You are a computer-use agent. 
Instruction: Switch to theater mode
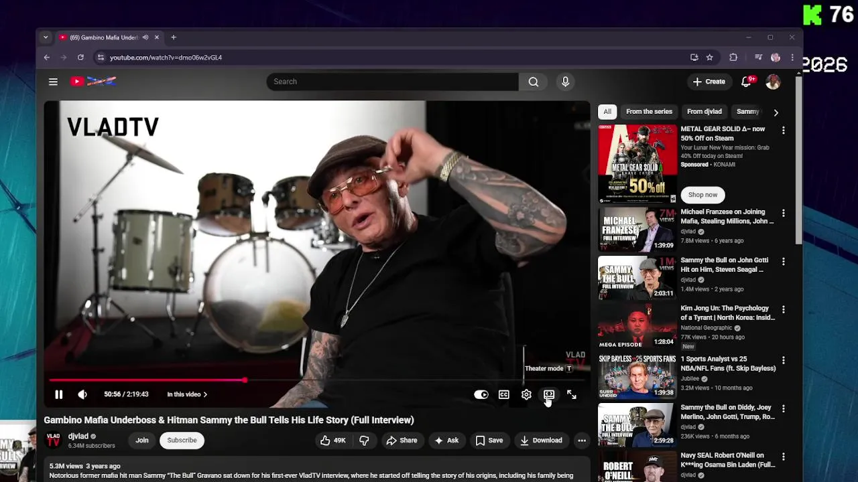tap(549, 394)
